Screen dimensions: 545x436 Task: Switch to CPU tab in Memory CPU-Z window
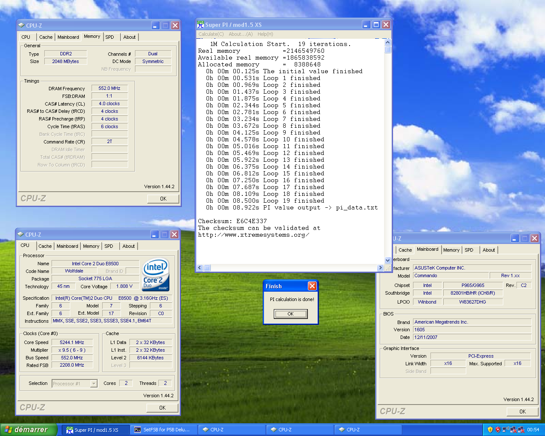26,37
